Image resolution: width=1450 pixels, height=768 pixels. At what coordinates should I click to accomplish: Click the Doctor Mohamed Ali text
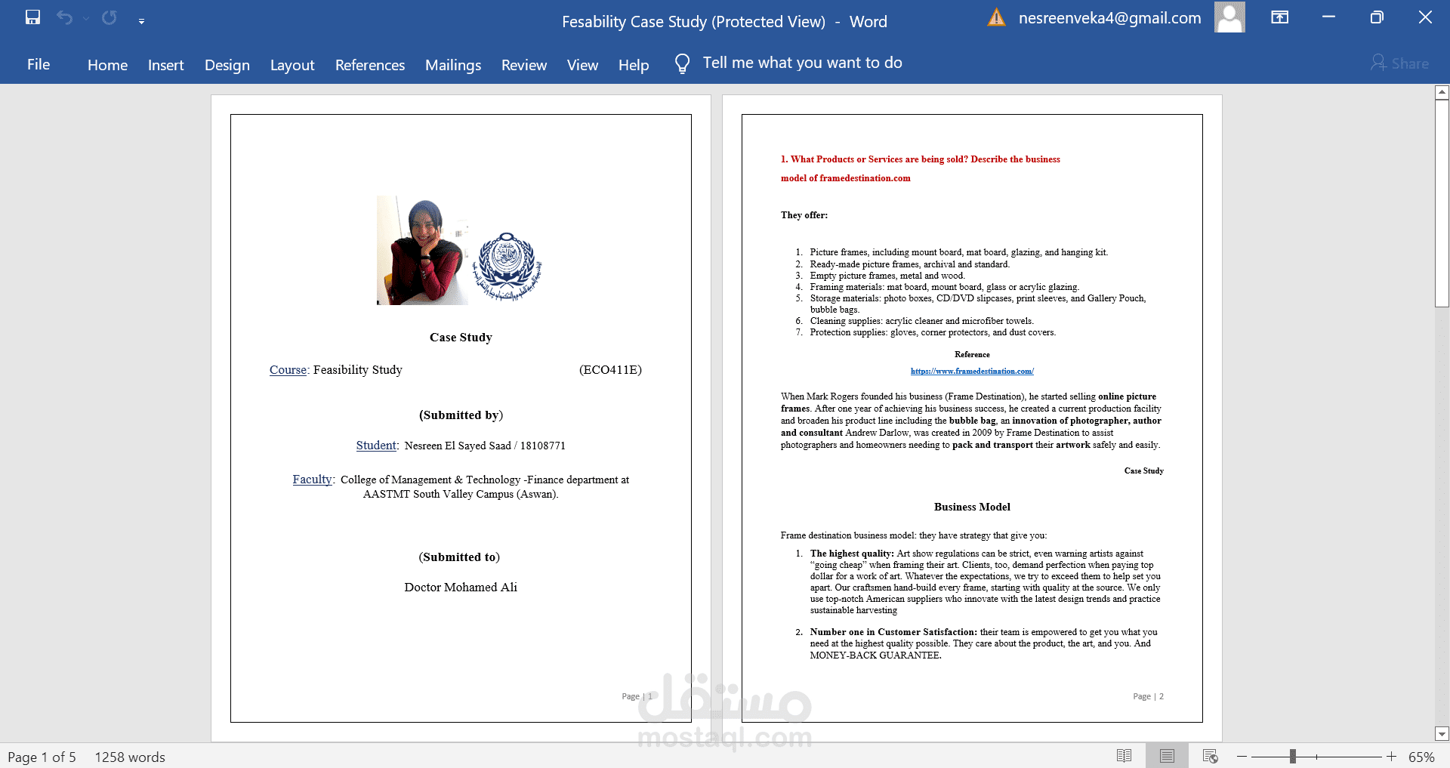point(461,588)
